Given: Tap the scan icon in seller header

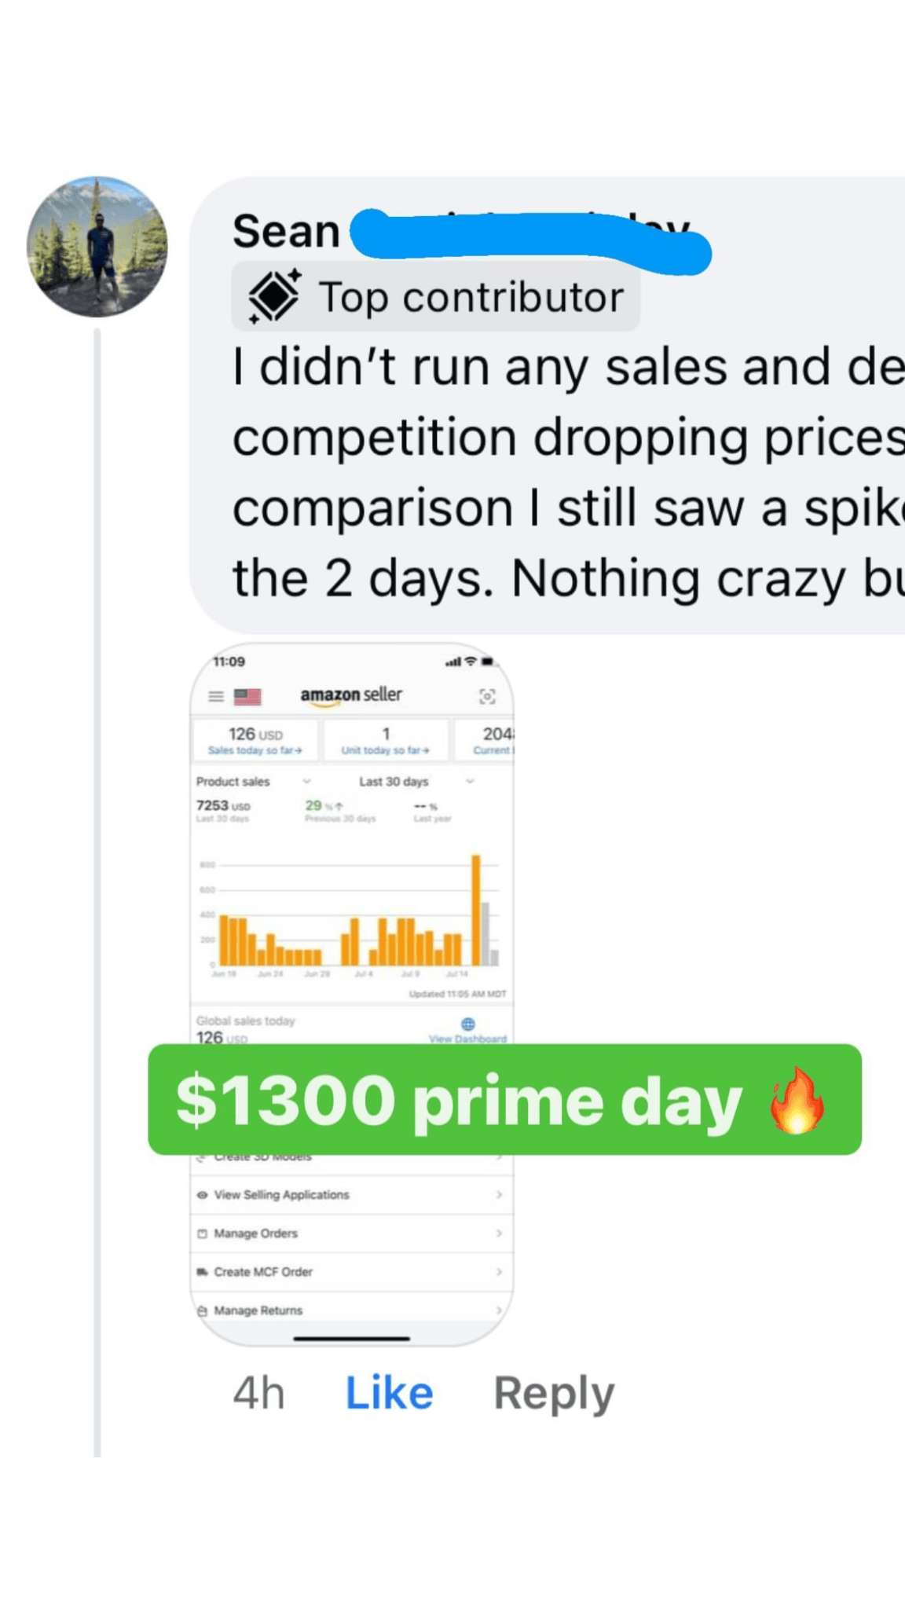Looking at the screenshot, I should 487,696.
